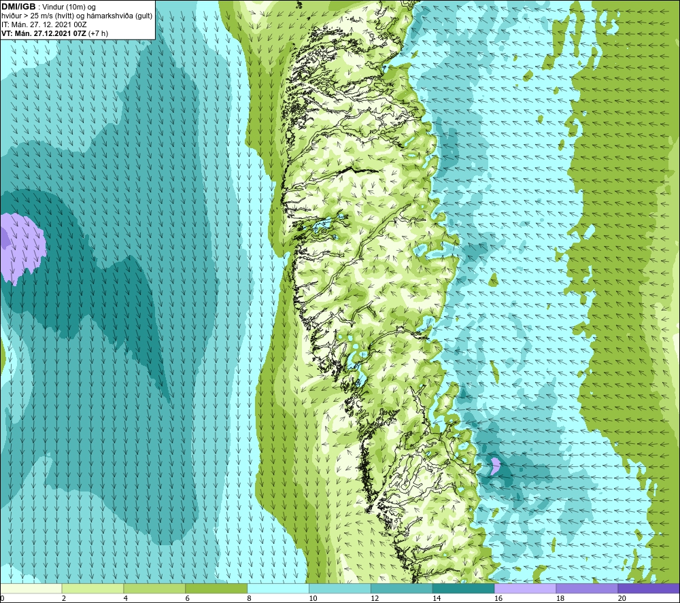Image resolution: width=680 pixels, height=603 pixels.
Task: Click legend scale label 2
Action: tap(64, 599)
